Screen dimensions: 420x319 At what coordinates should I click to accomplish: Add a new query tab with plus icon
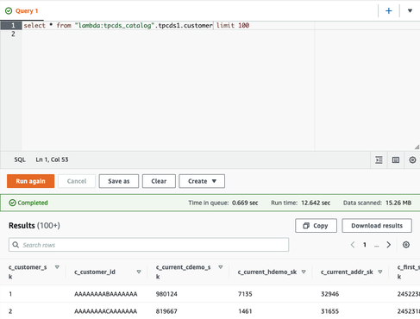click(x=389, y=11)
